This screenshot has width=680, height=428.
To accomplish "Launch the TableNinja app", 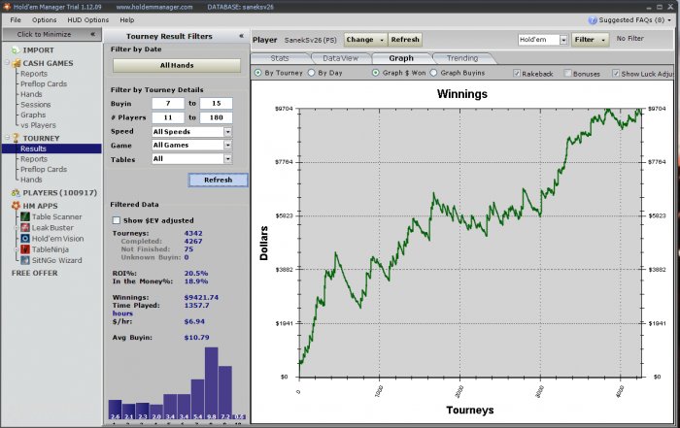I will (53, 249).
